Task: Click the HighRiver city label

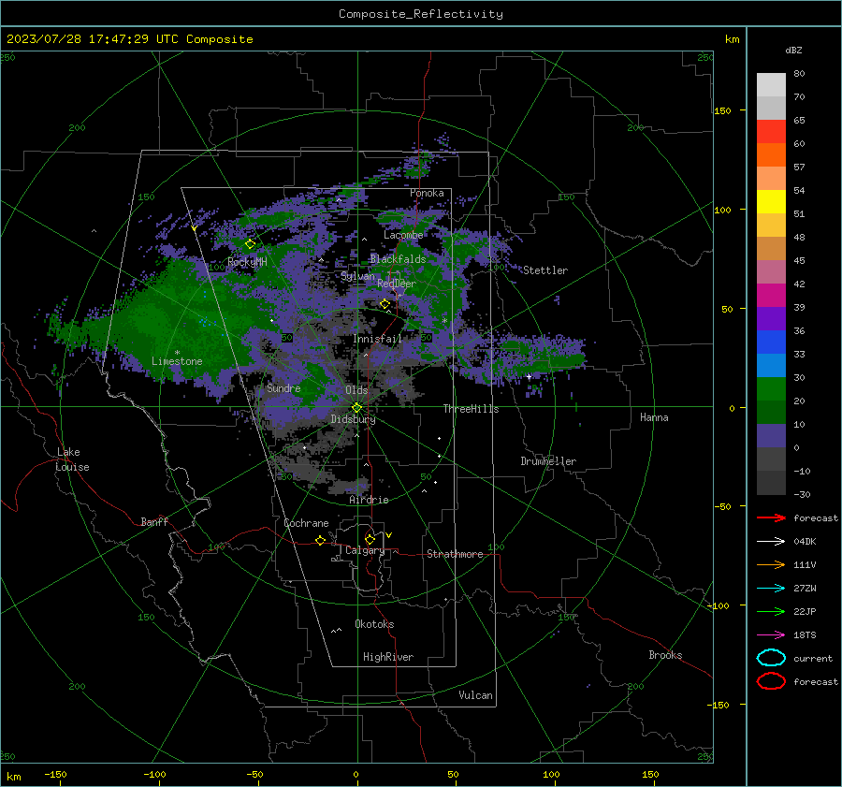Action: click(x=388, y=657)
